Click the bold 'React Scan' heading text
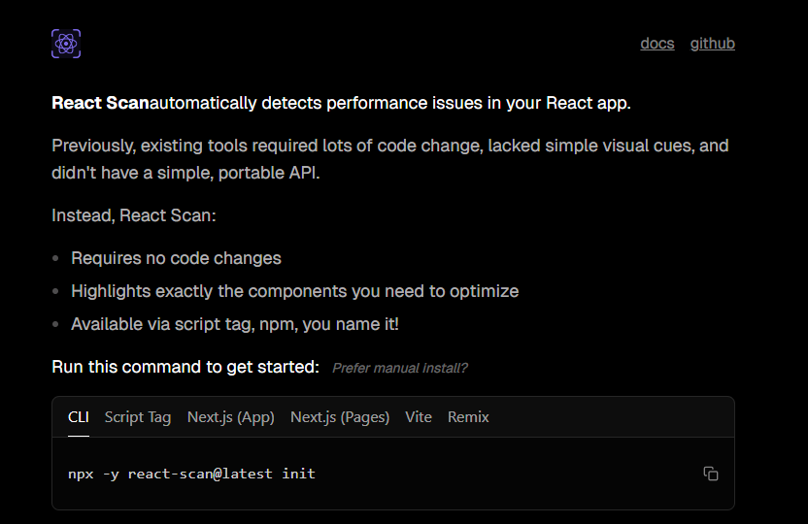Image resolution: width=808 pixels, height=524 pixels. 100,103
